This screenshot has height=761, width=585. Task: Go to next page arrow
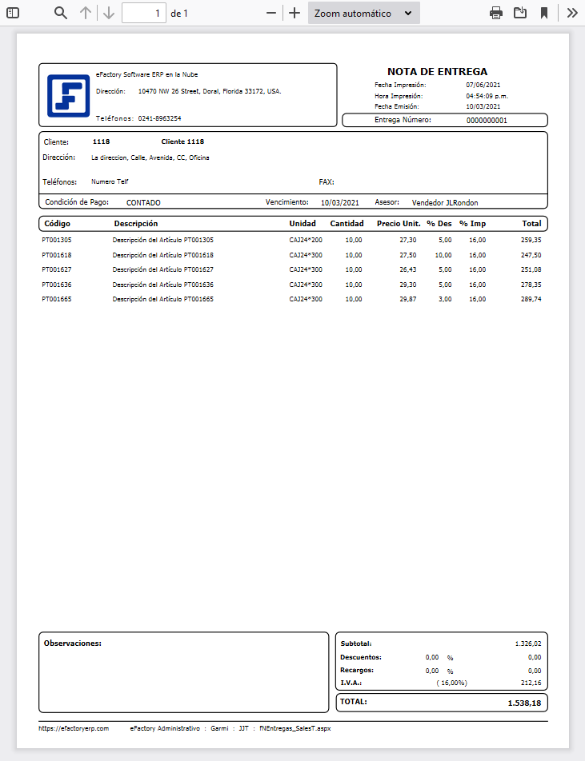tap(109, 13)
